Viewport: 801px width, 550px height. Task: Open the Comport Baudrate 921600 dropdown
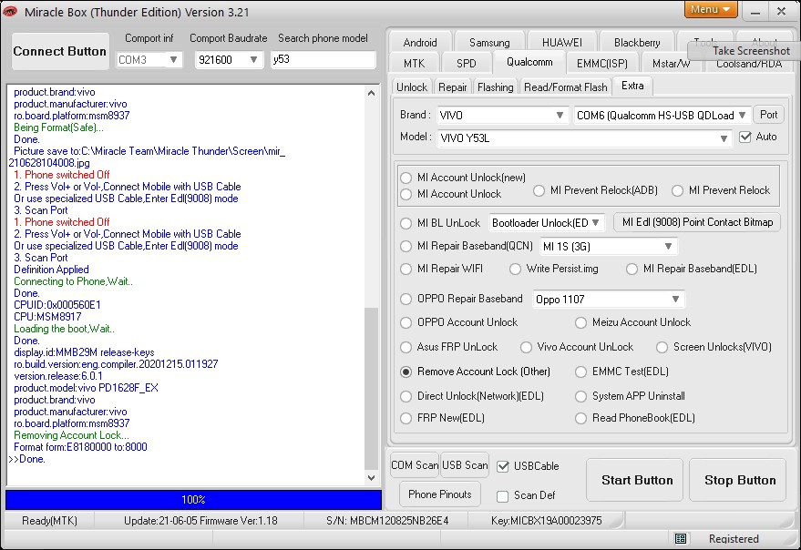pos(253,60)
